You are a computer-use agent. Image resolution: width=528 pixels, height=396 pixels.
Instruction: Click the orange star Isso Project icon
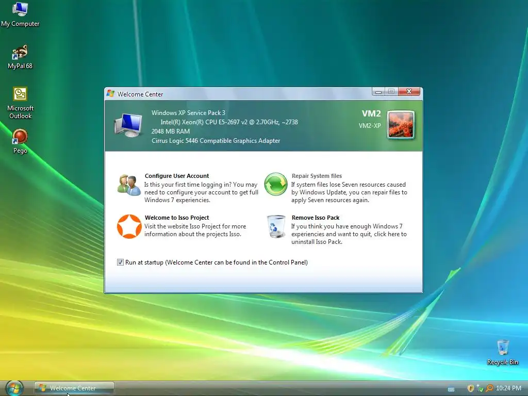[x=129, y=226]
